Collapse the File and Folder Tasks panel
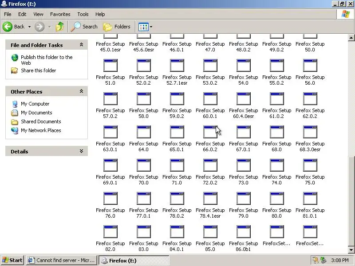 pos(81,45)
